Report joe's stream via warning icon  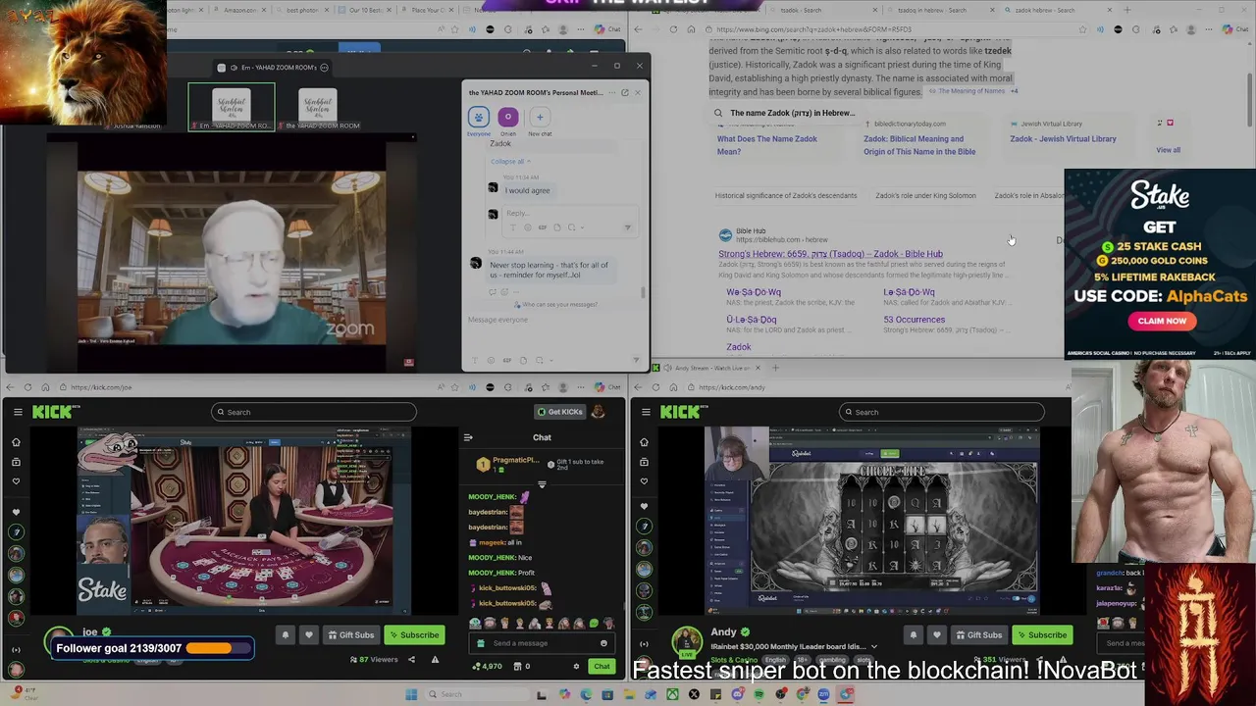(x=435, y=659)
